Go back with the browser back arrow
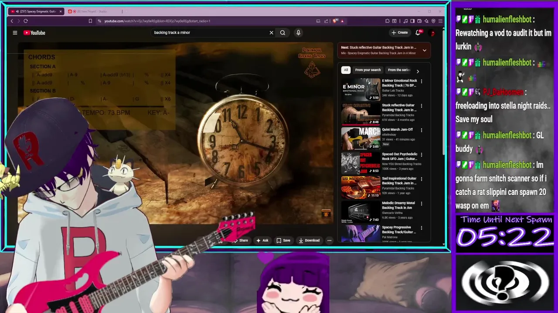The width and height of the screenshot is (558, 313). (x=12, y=21)
